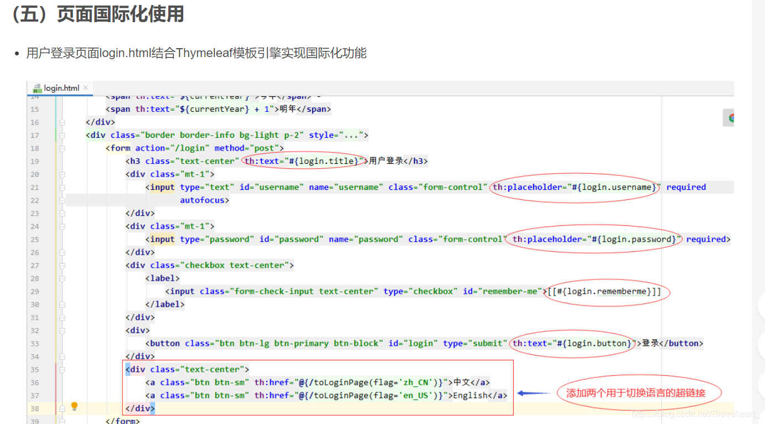Click line number 29 in the gutter
The width and height of the screenshot is (765, 424).
tap(35, 292)
